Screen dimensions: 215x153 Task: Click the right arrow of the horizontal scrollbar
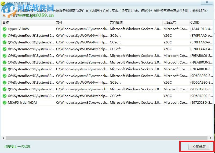210,138
